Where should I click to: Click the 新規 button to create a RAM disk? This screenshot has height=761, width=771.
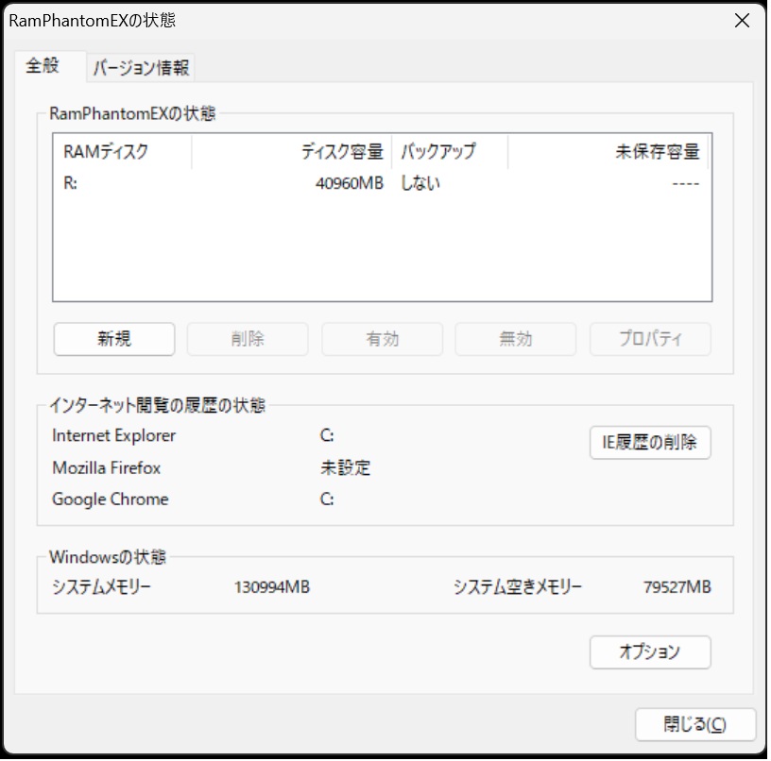pos(114,339)
